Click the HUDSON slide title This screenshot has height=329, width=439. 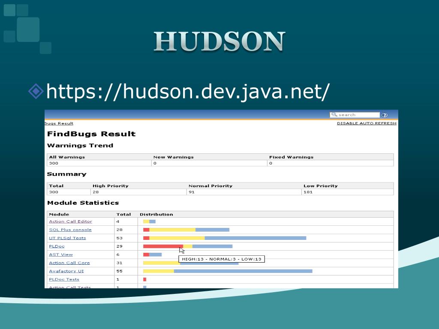(219, 42)
